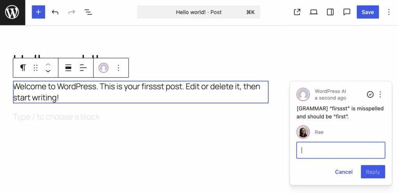The width and height of the screenshot is (398, 193).
Task: View the post in new tab
Action: click(x=297, y=12)
